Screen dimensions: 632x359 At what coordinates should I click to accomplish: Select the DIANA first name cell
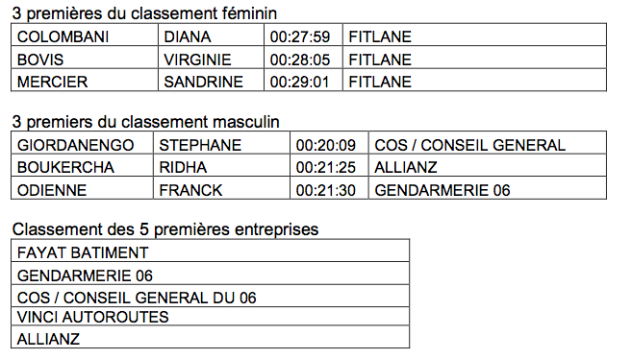[x=211, y=35]
